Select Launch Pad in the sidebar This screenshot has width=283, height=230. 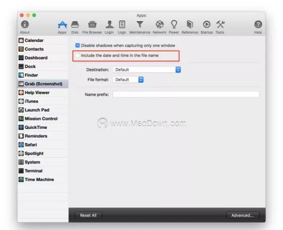click(x=43, y=110)
